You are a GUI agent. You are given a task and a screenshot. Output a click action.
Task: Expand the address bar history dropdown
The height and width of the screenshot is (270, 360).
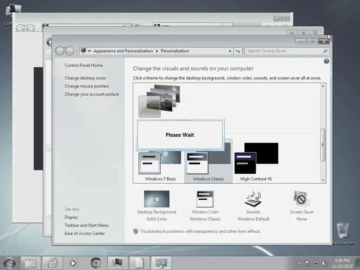point(230,51)
